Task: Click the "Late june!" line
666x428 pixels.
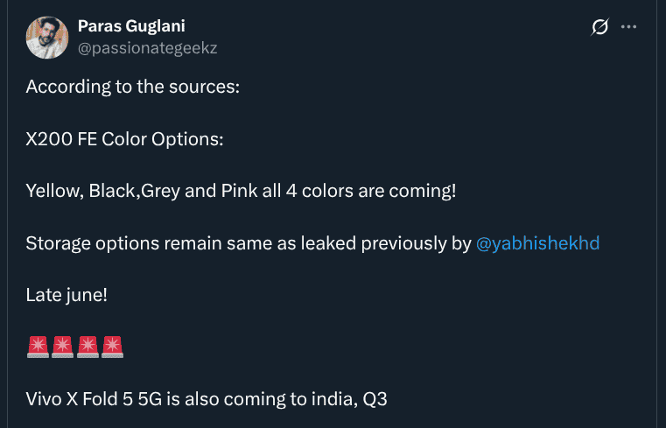Action: [67, 295]
